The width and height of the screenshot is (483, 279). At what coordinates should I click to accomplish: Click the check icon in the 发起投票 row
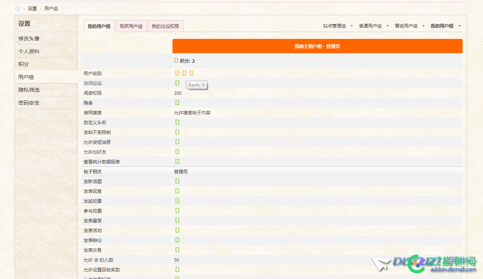point(177,200)
